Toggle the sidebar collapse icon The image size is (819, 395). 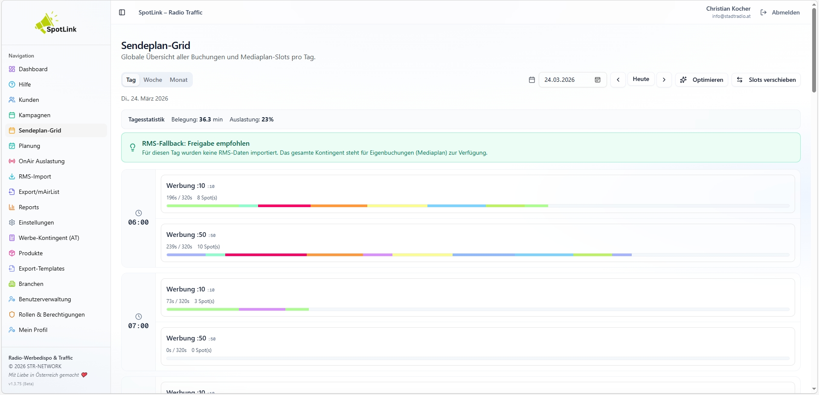pyautogui.click(x=122, y=12)
